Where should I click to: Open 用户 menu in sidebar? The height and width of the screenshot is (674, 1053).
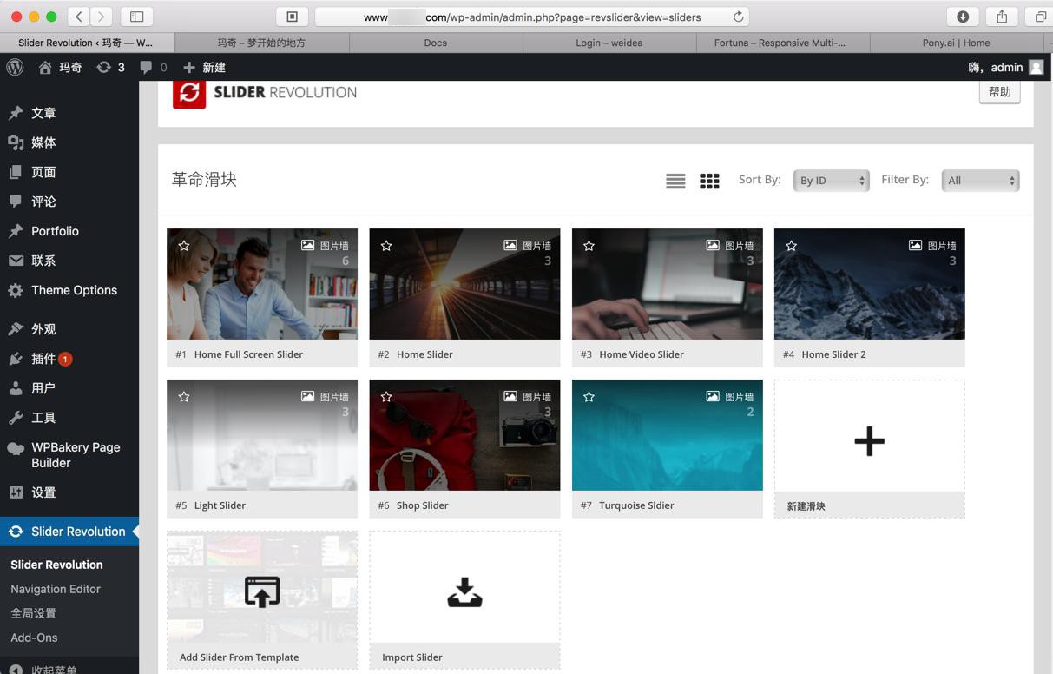click(x=69, y=388)
